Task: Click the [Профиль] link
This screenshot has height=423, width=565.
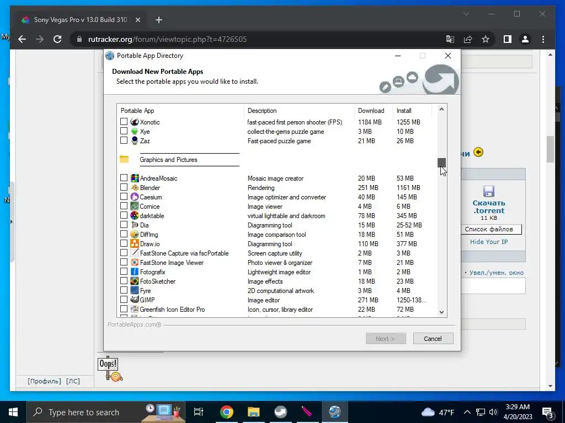Action: [44, 381]
